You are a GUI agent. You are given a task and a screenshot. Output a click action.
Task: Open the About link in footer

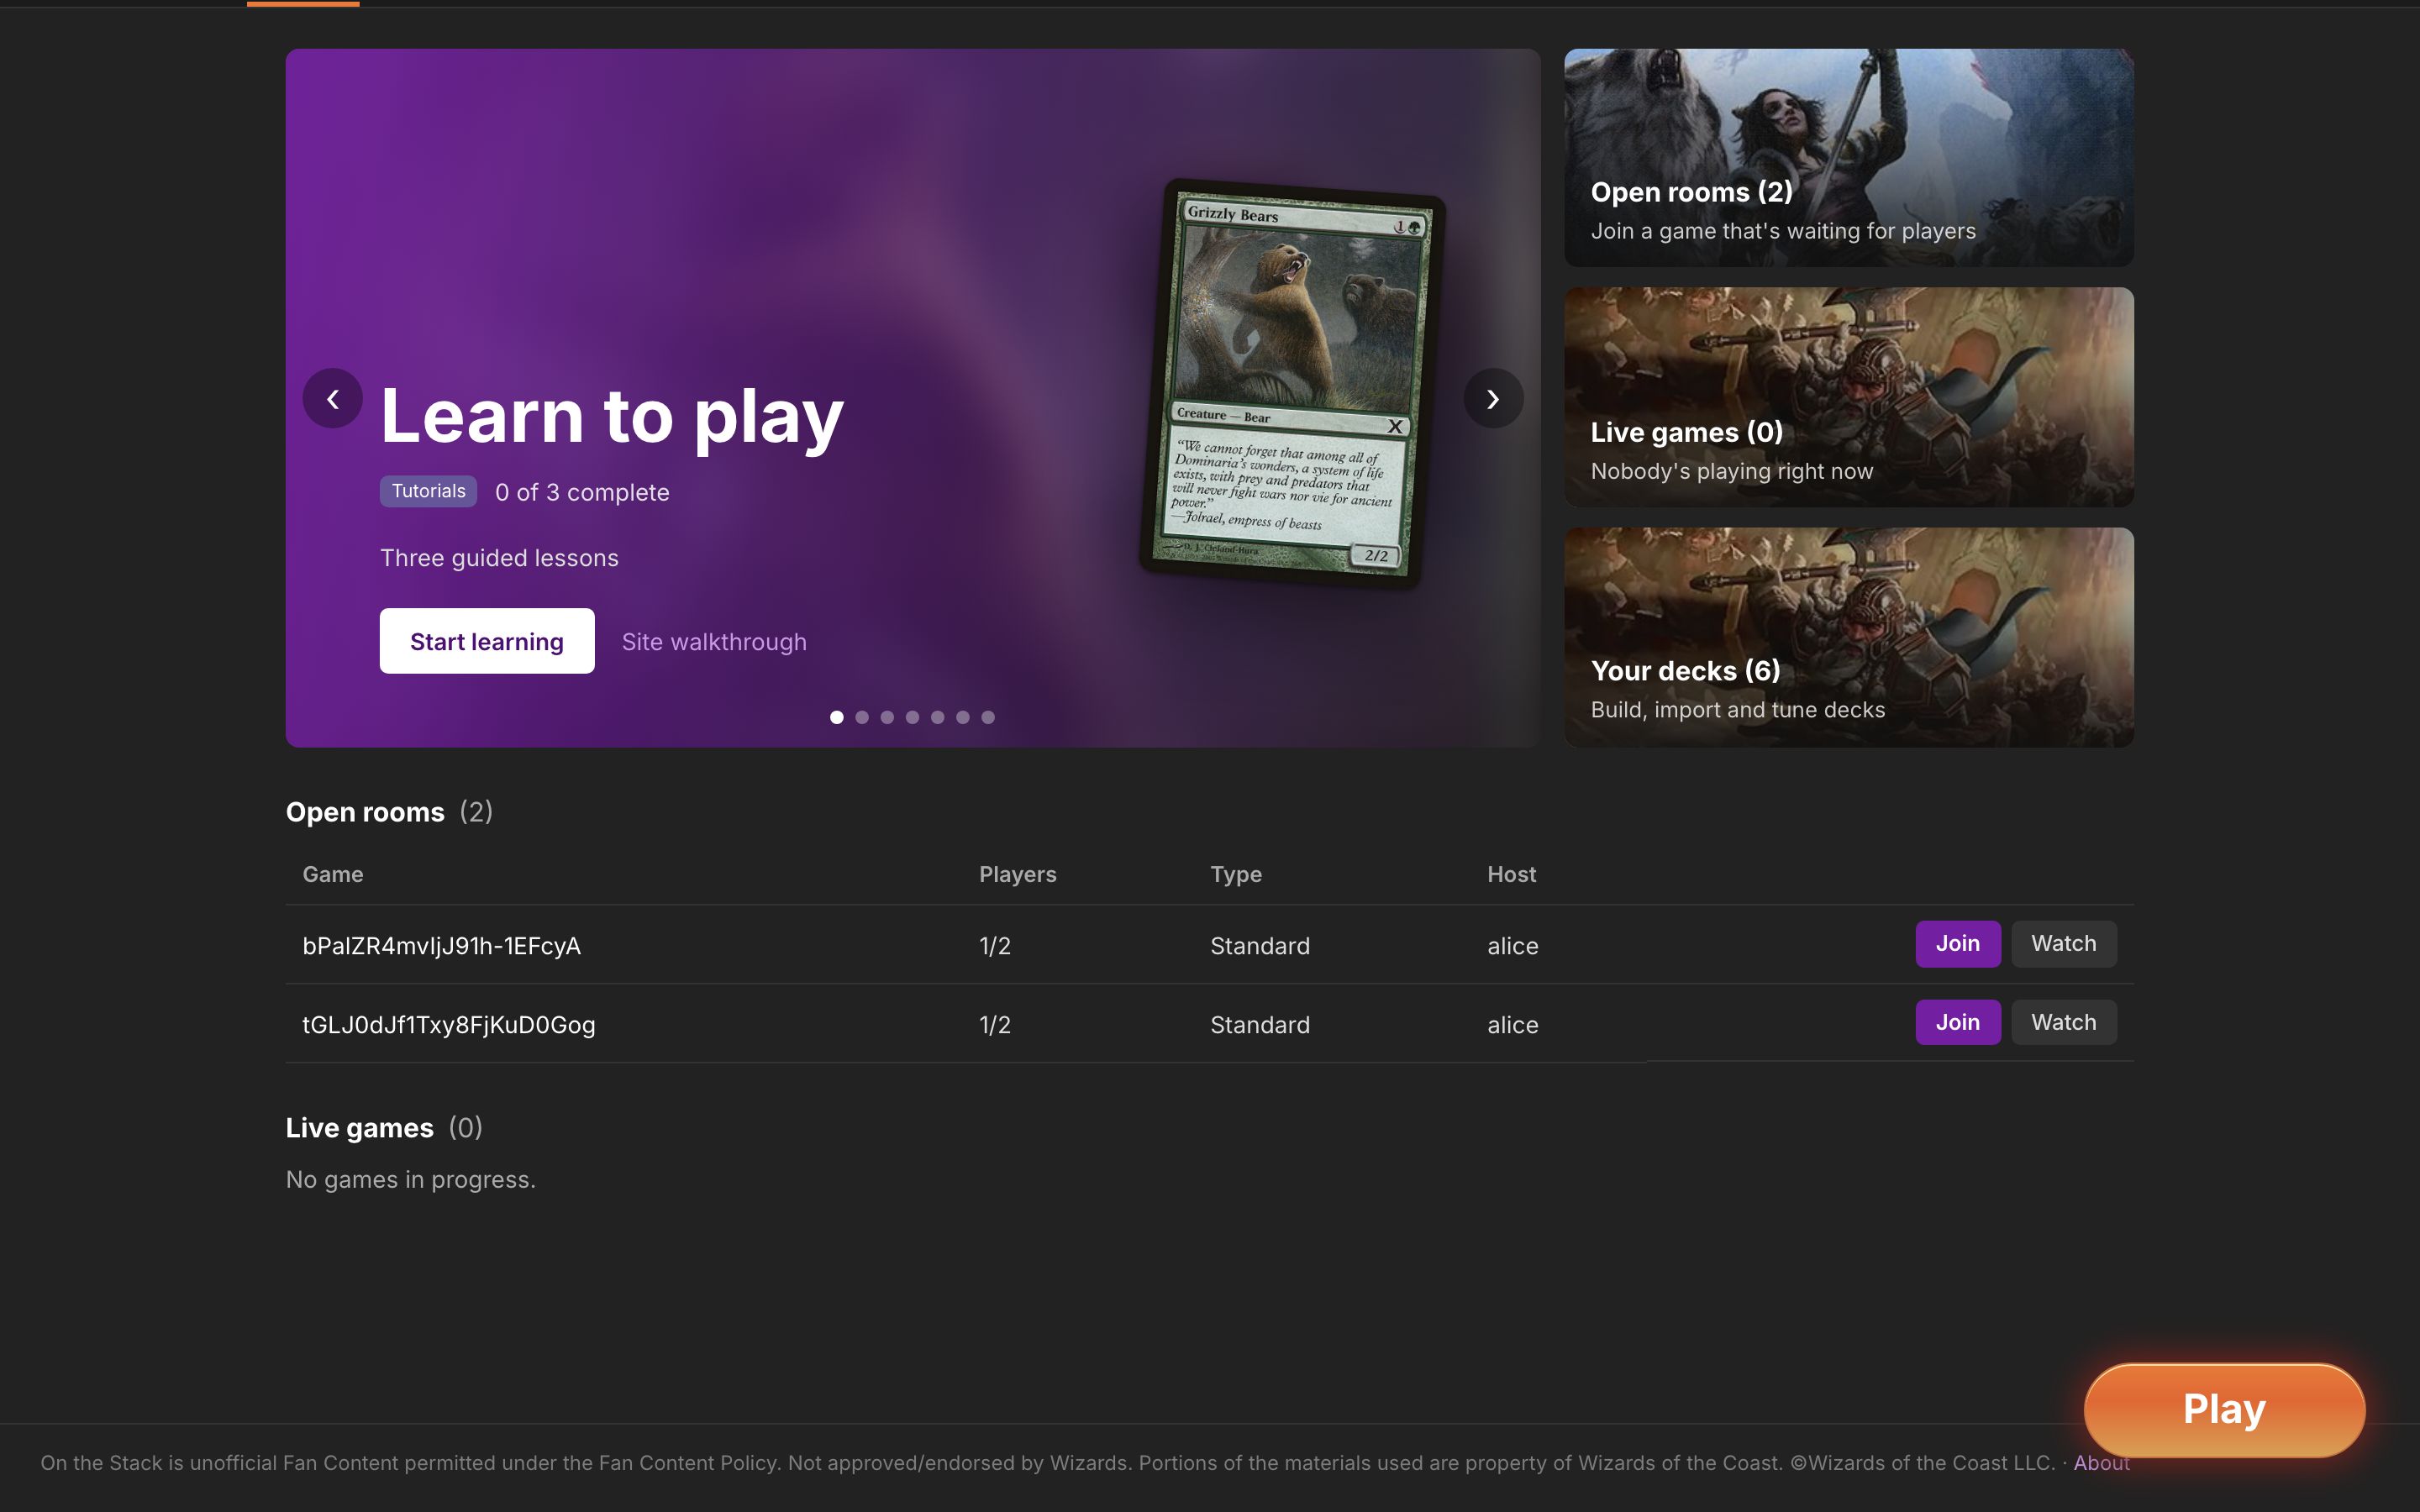(x=2101, y=1463)
